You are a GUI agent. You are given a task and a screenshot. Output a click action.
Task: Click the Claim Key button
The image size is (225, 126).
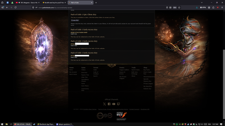[75, 20]
